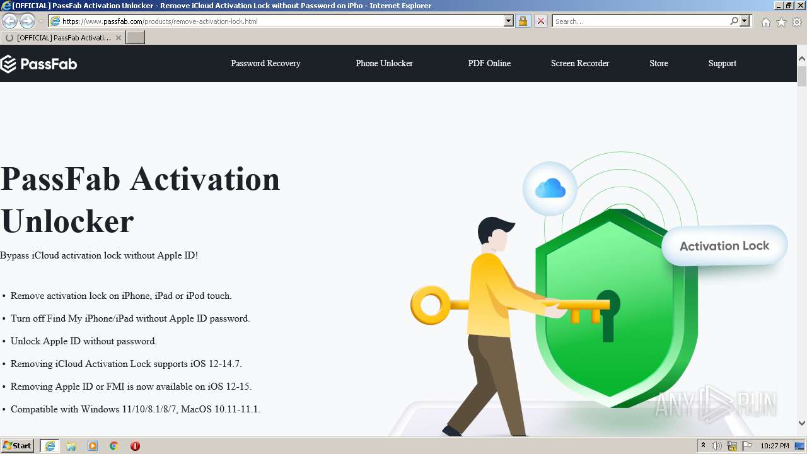Click the page scrollbar up arrow
This screenshot has height=454, width=807.
point(802,59)
